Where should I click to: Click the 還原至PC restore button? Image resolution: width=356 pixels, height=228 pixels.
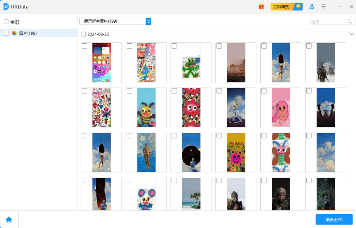click(x=334, y=220)
